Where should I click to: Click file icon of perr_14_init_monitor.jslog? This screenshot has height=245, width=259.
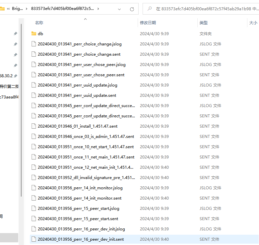(x=34, y=188)
